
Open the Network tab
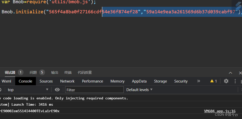tap(67, 81)
